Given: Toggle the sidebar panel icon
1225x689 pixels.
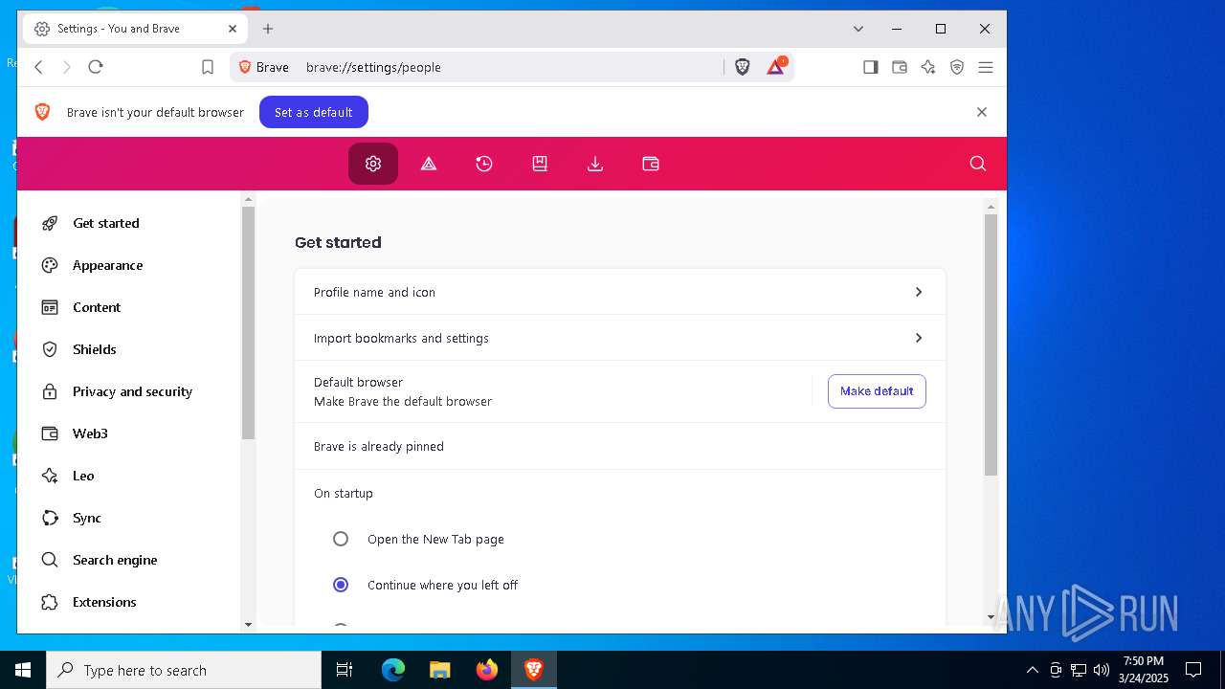Looking at the screenshot, I should 871,67.
